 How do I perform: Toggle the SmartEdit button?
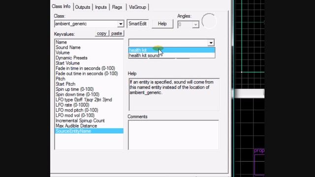[x=138, y=24]
